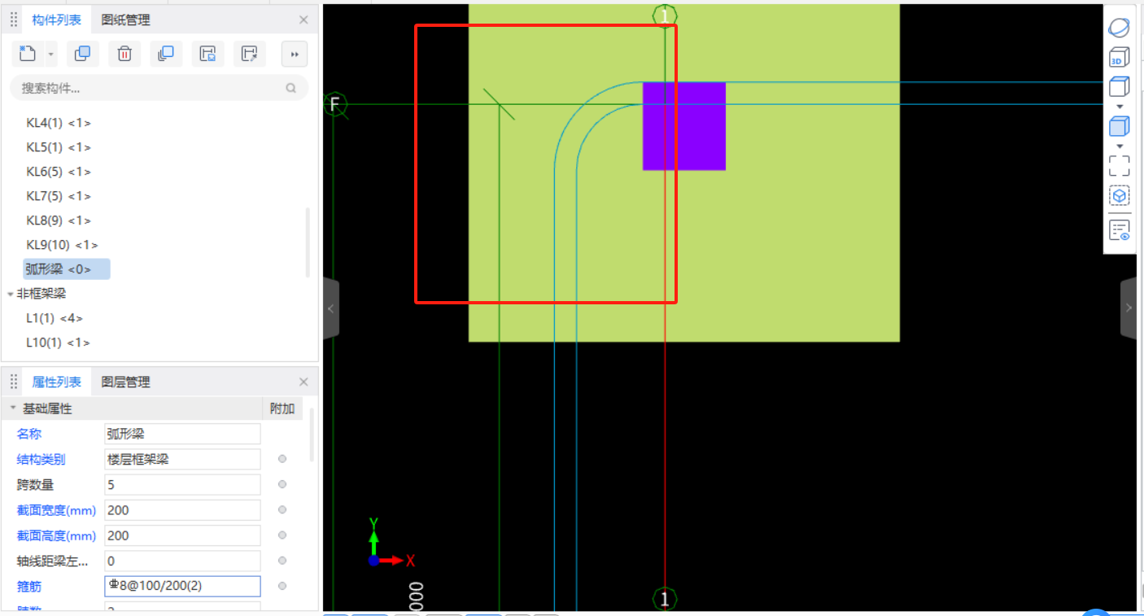Close the component list panel
Image resolution: width=1144 pixels, height=616 pixels.
(303, 20)
